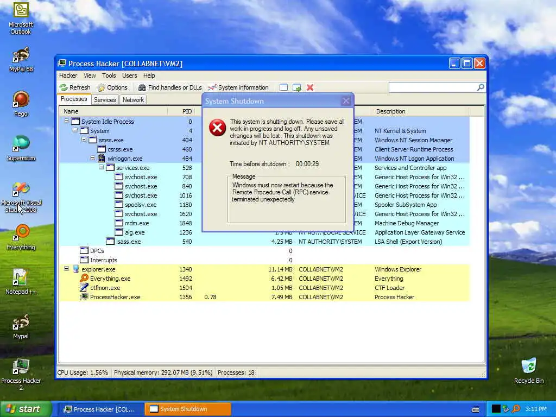The width and height of the screenshot is (556, 417).
Task: Select the Interrupts row
Action: point(264,260)
